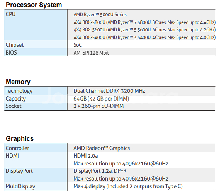Select Dual Channel DDR4 3200 MHz
The width and height of the screenshot is (219, 196).
coord(109,91)
